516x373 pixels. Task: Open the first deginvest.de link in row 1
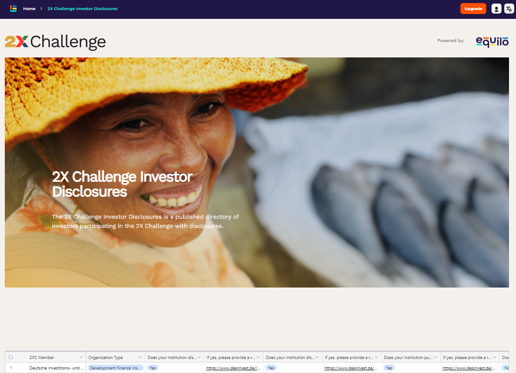click(x=233, y=368)
